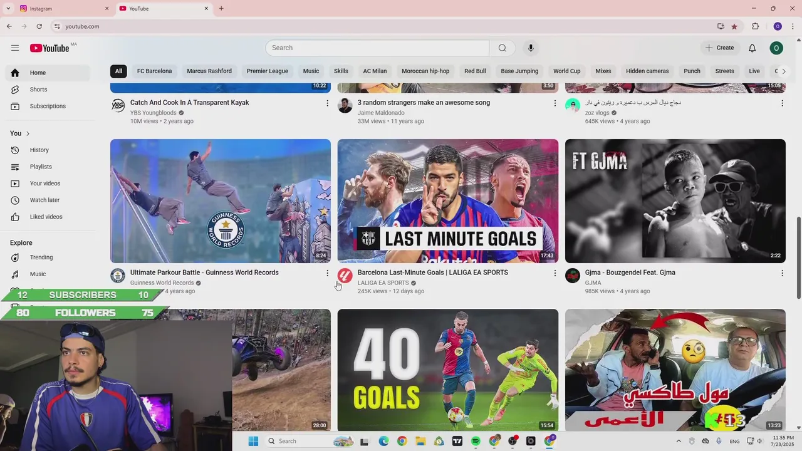Open the 40 GOALS video thumbnail
The width and height of the screenshot is (802, 451).
point(448,370)
